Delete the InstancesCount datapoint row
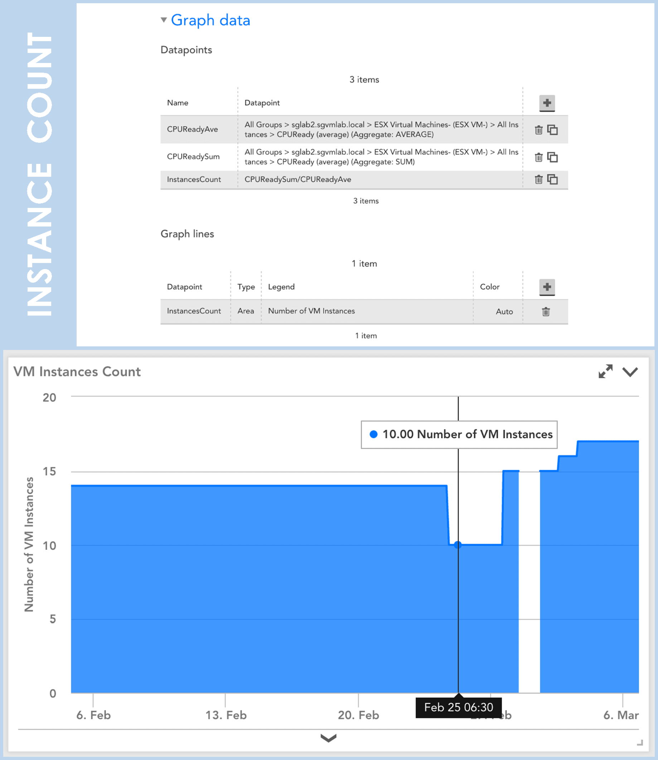The image size is (658, 760). (x=538, y=179)
